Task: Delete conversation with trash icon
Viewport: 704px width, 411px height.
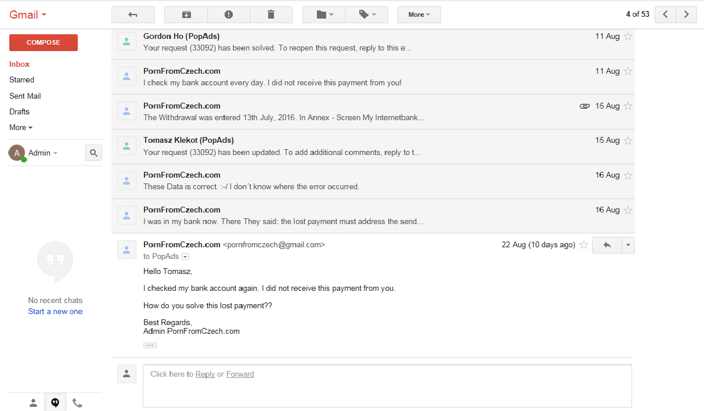Action: point(271,15)
